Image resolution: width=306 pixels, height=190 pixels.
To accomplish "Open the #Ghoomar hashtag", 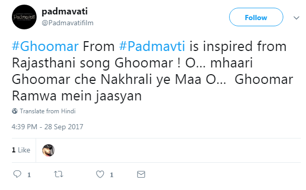I will [x=45, y=46].
